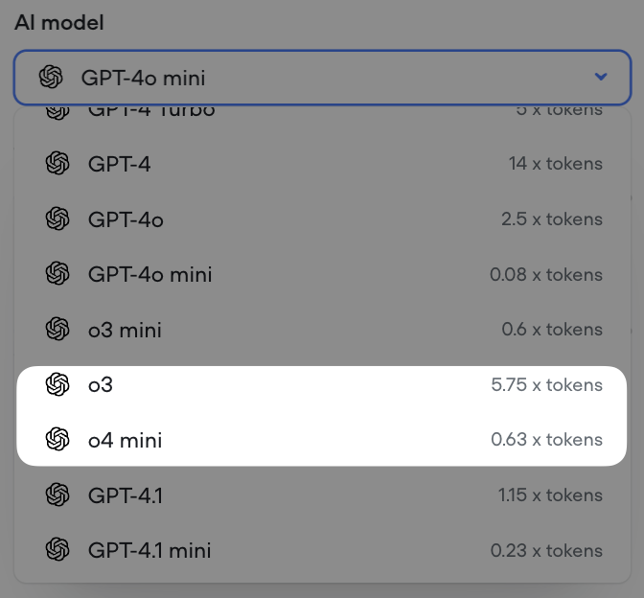
Task: Click the icon beside GPT-4o mini option
Action: [57, 274]
